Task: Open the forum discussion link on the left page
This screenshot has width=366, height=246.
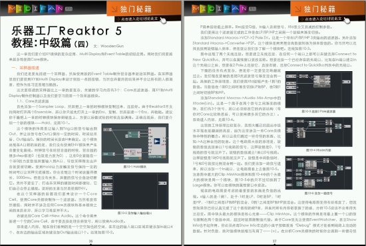Action: 137,19
